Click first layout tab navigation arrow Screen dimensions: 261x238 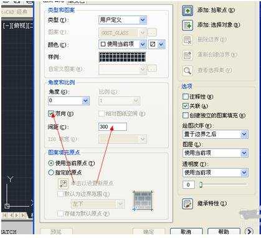pyautogui.click(x=5, y=215)
